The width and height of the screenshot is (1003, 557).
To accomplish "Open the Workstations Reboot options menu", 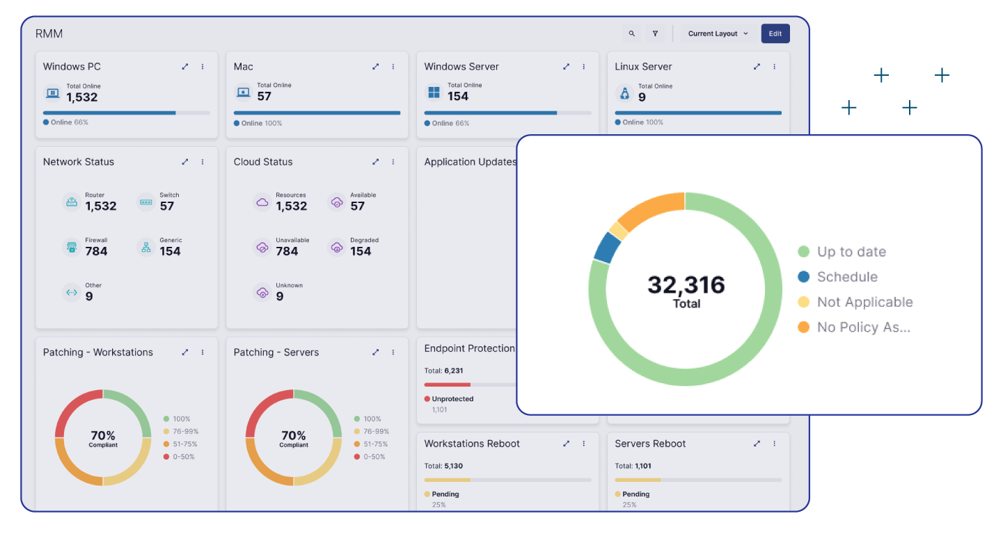I will tap(584, 444).
